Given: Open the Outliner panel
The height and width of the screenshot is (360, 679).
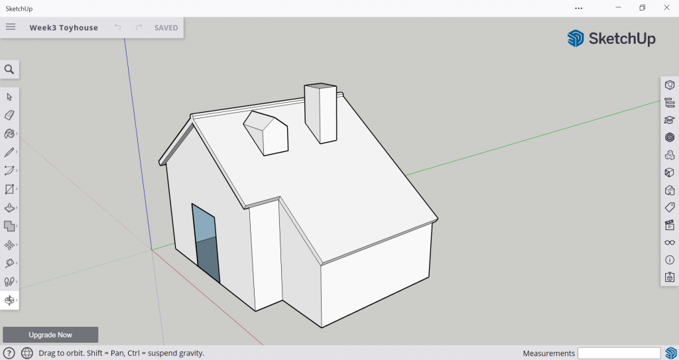Looking at the screenshot, I should (x=670, y=103).
